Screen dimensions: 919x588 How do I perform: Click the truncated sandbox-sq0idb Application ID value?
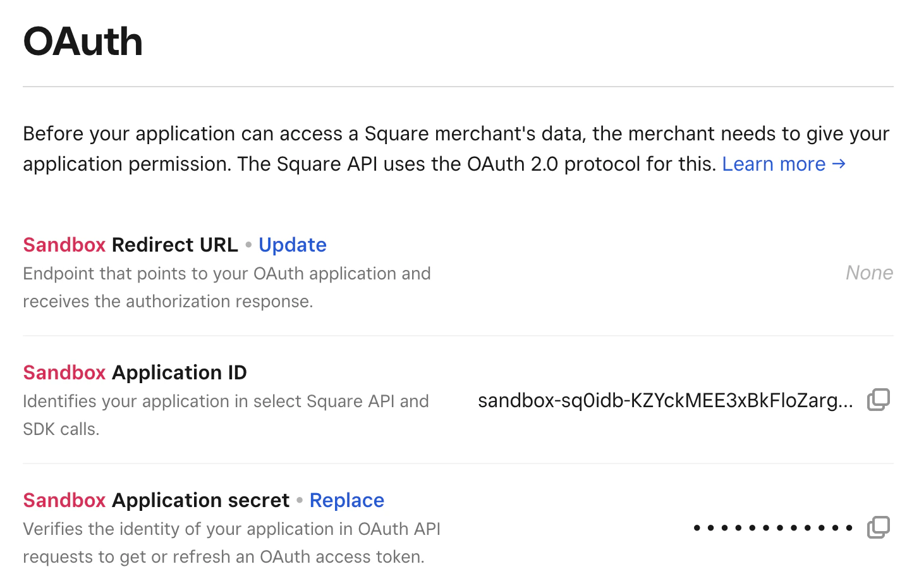click(666, 400)
